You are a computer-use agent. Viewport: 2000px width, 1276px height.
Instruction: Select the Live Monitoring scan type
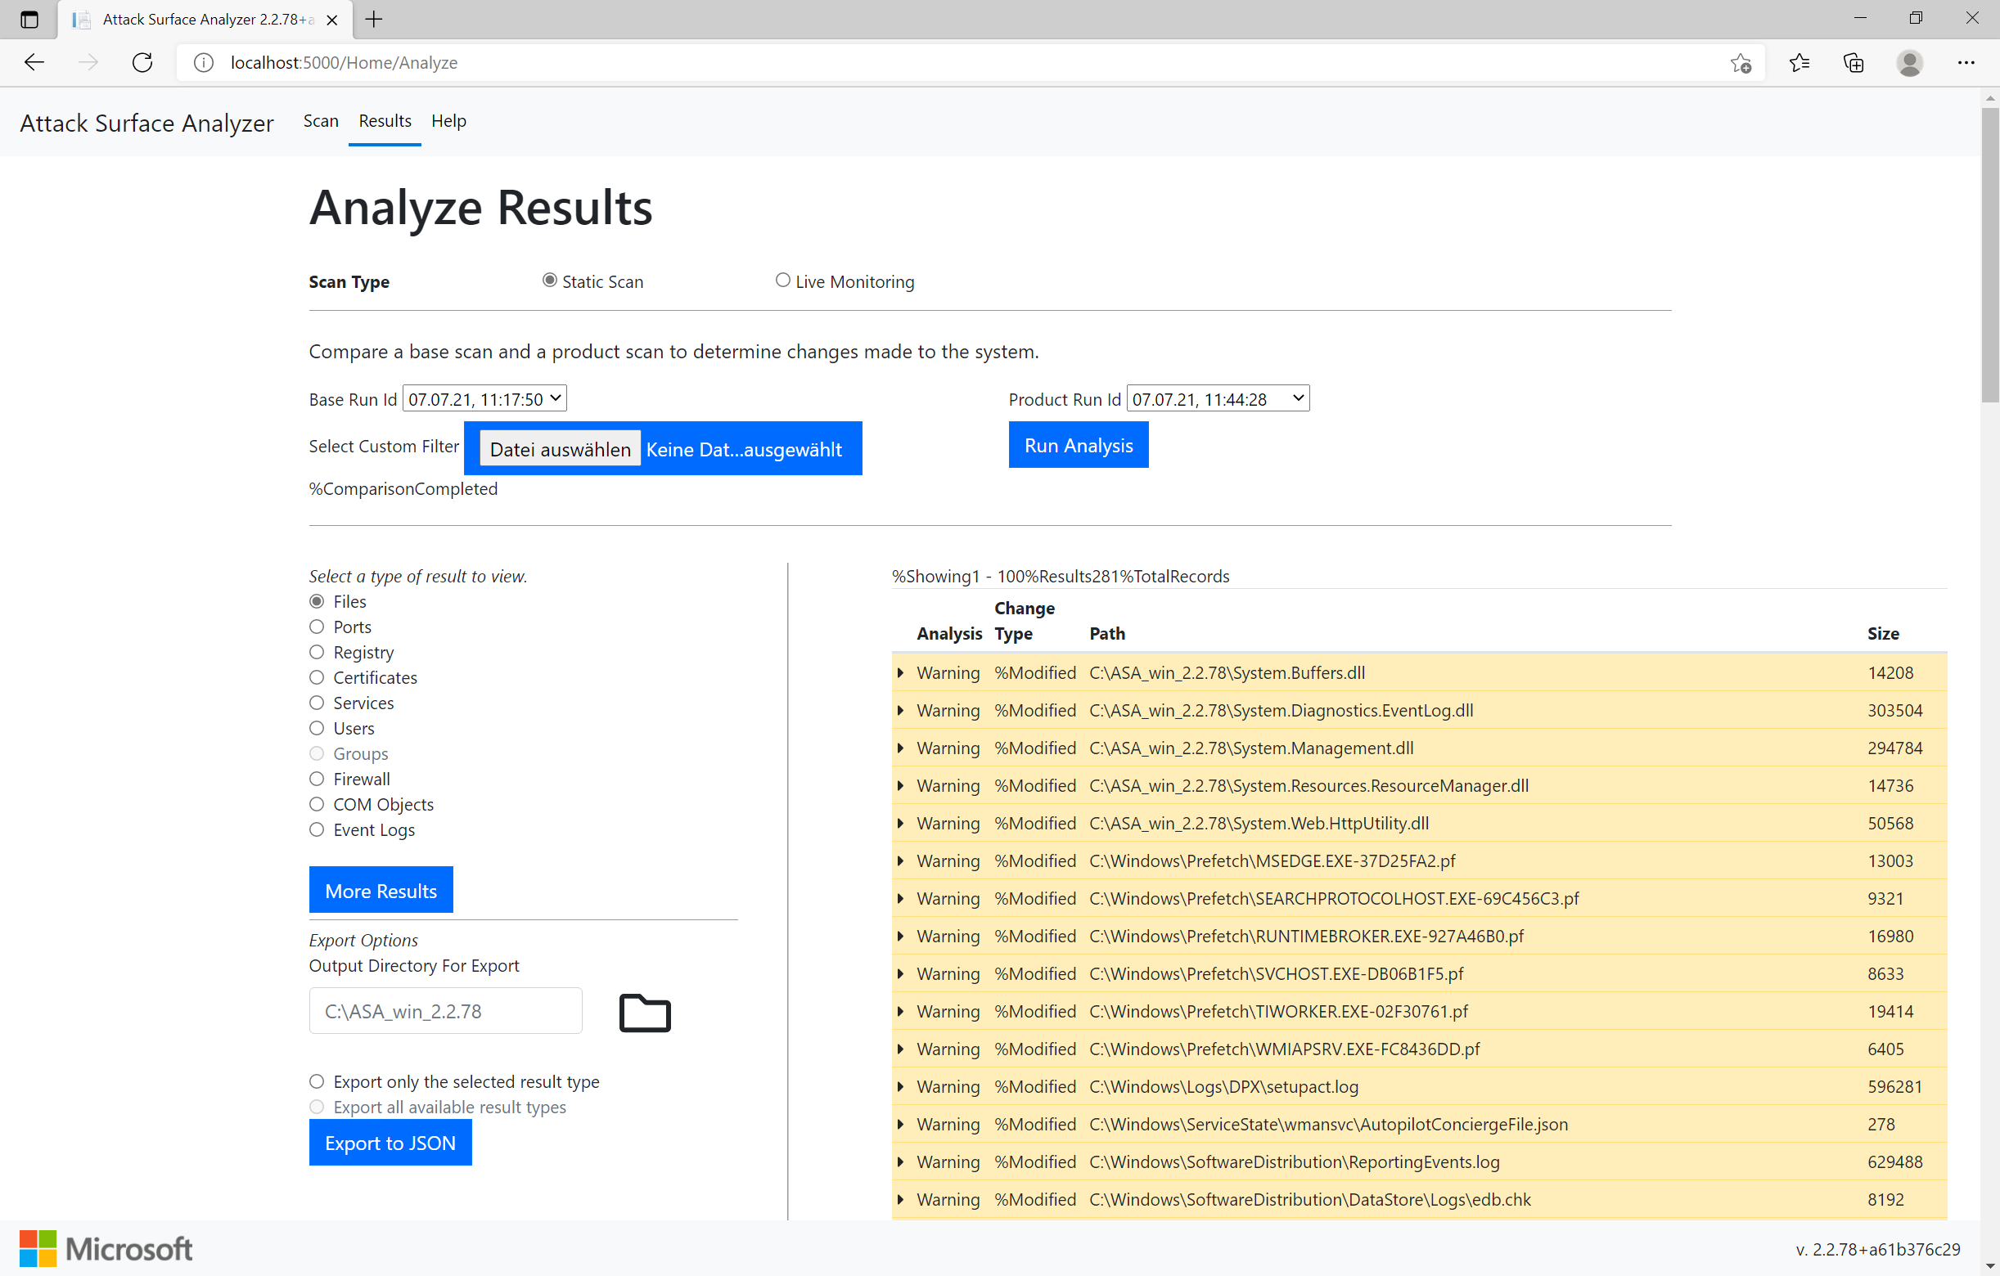click(x=782, y=280)
